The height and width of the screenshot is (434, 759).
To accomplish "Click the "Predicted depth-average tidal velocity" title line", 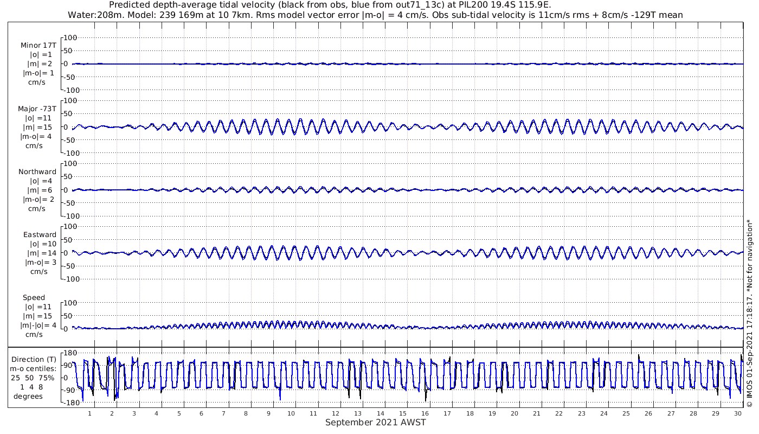I will point(330,5).
